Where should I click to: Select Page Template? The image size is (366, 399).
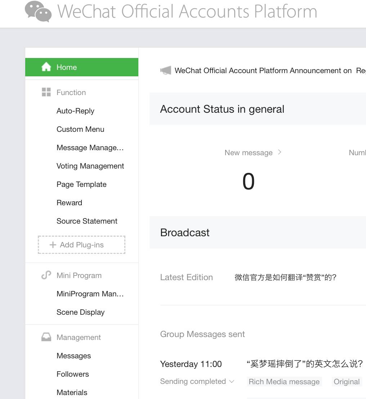81,184
